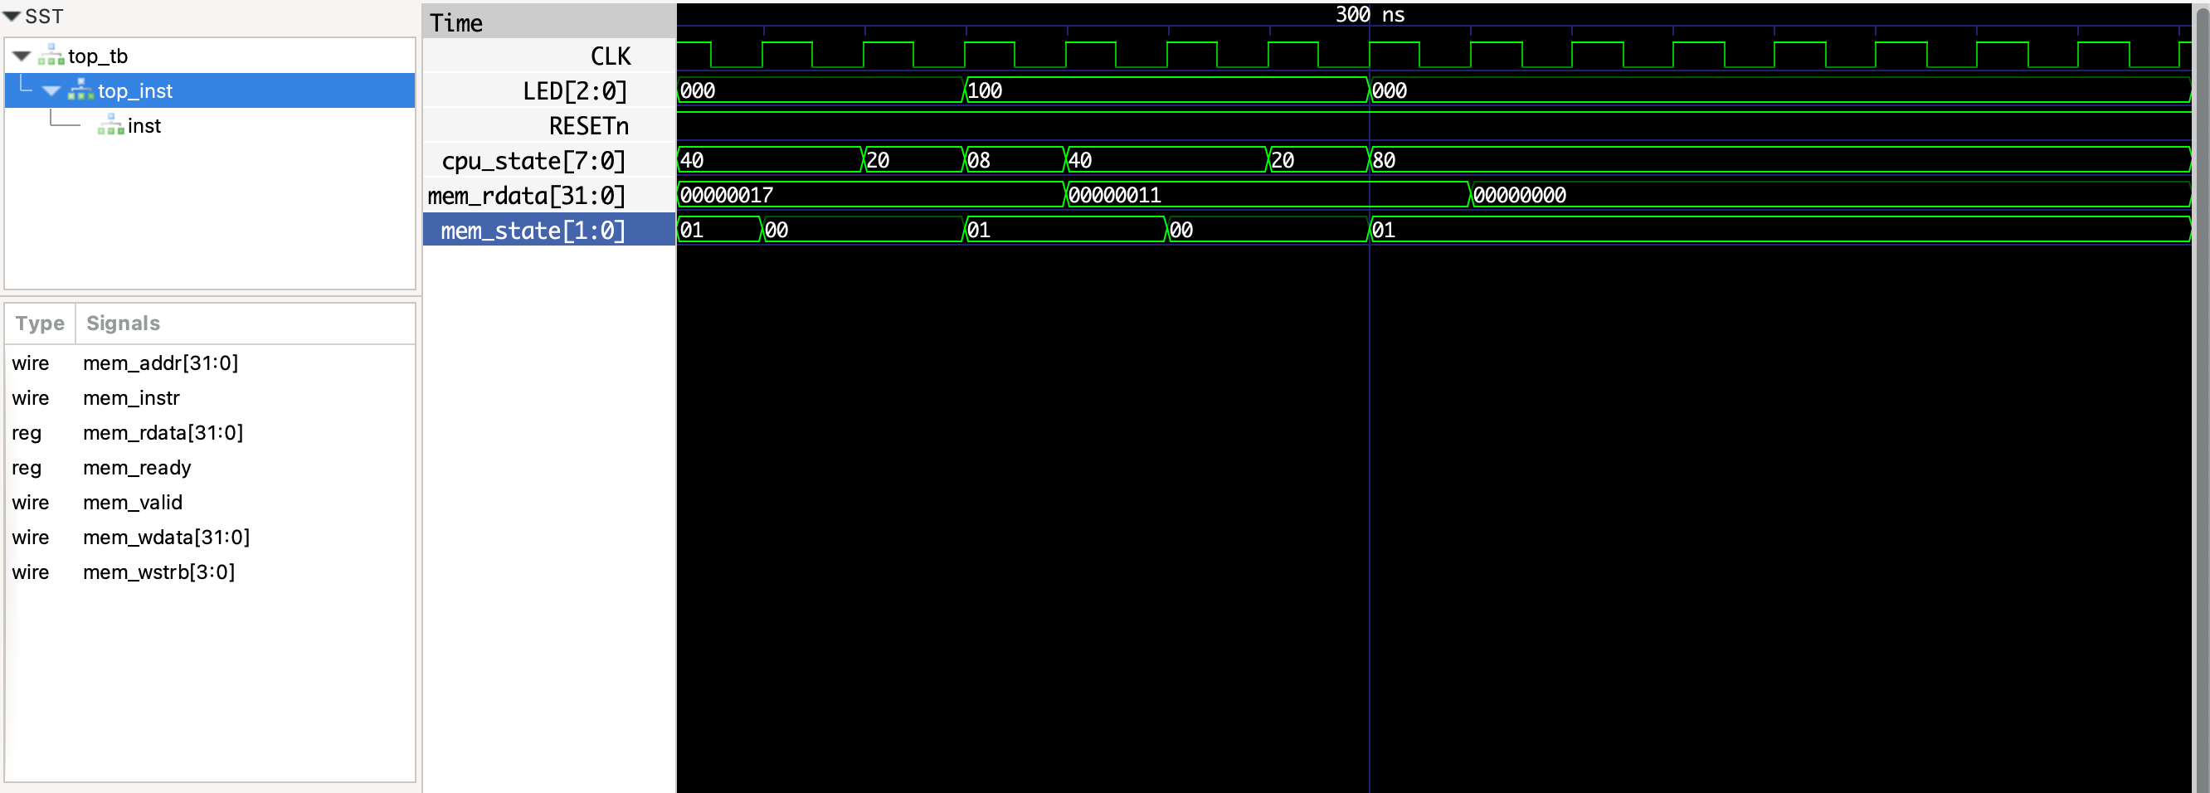This screenshot has width=2210, height=793.
Task: Click mem_rdata value 00000017 segment
Action: pos(871,196)
